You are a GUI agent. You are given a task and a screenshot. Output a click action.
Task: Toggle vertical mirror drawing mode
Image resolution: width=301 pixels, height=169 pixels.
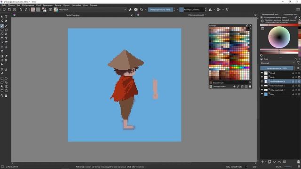(x=219, y=9)
